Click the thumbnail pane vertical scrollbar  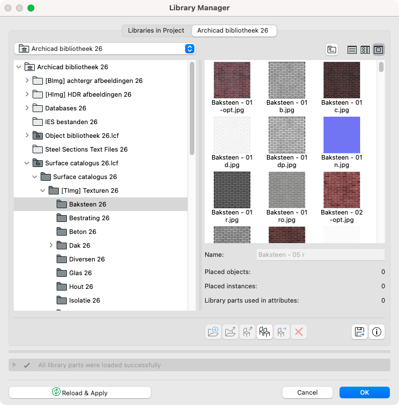point(381,66)
